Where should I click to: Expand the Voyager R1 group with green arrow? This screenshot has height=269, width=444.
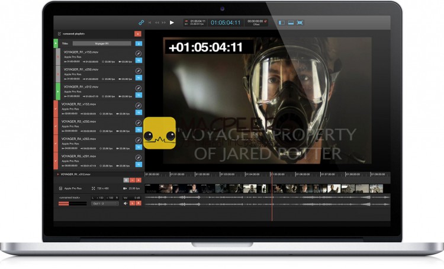coord(56,43)
